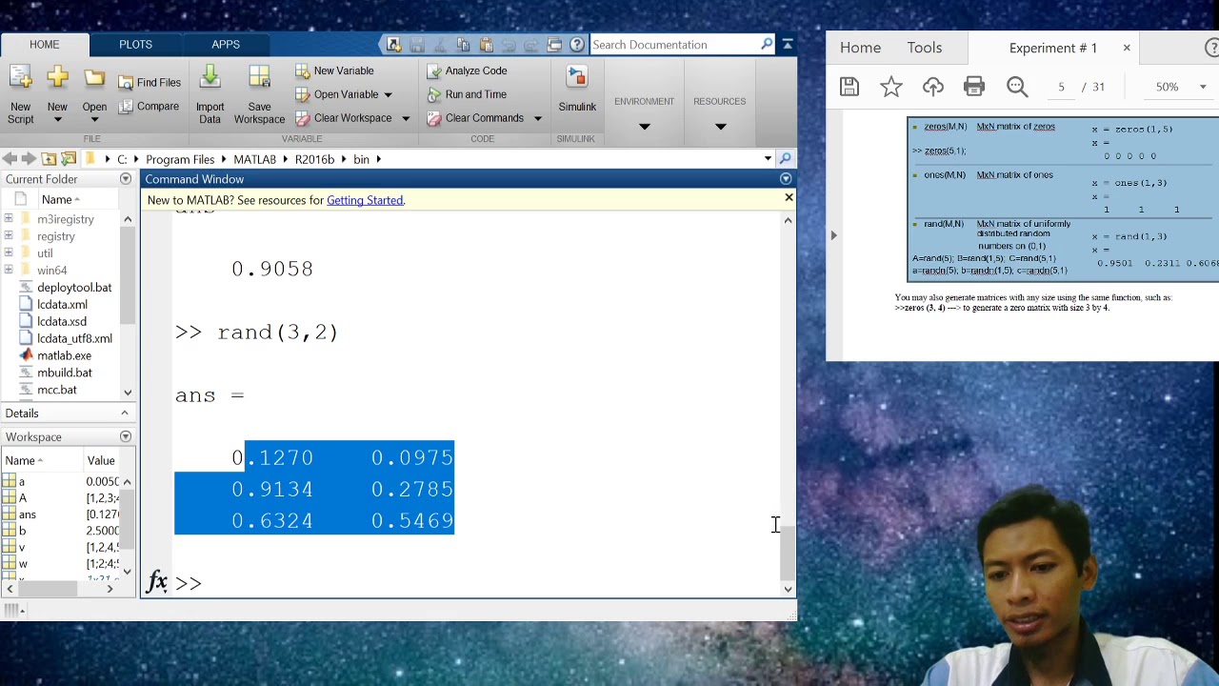Viewport: 1219px width, 686px height.
Task: Open the Getting Started link
Action: click(x=365, y=200)
